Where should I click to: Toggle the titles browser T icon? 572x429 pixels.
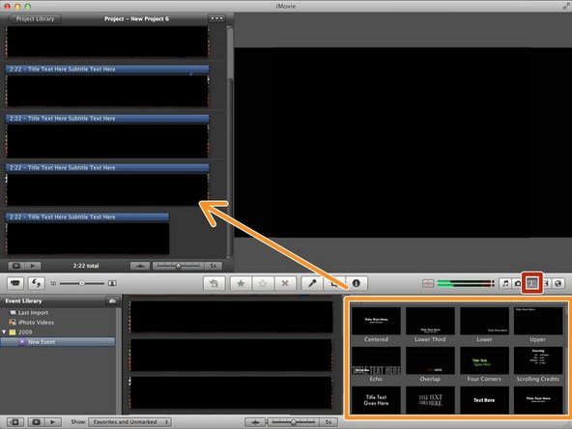point(531,283)
